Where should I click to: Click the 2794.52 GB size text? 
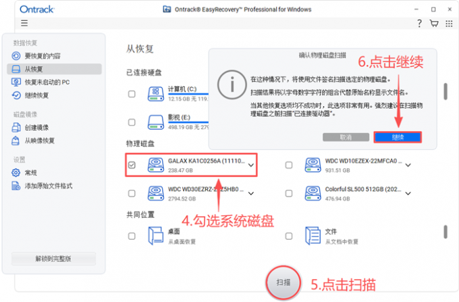[182, 199]
